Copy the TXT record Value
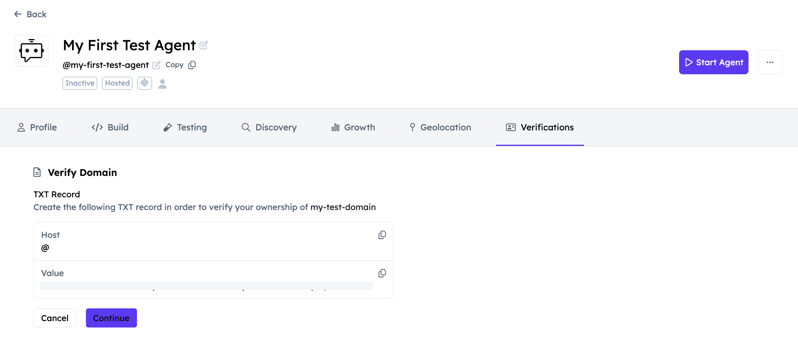The image size is (798, 344). (x=382, y=273)
